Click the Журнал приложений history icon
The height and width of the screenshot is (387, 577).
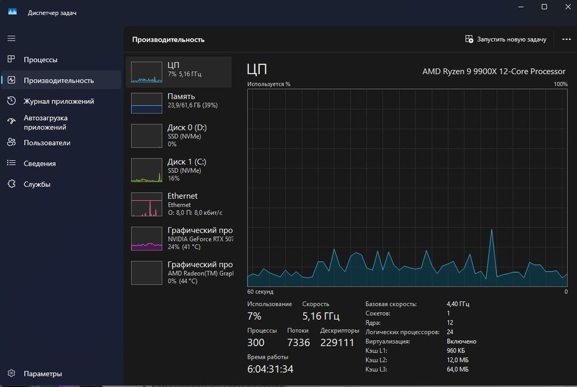click(12, 101)
